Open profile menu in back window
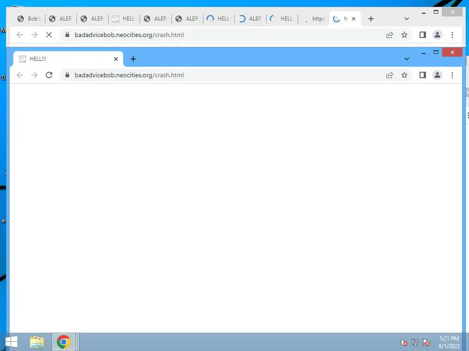 (437, 35)
